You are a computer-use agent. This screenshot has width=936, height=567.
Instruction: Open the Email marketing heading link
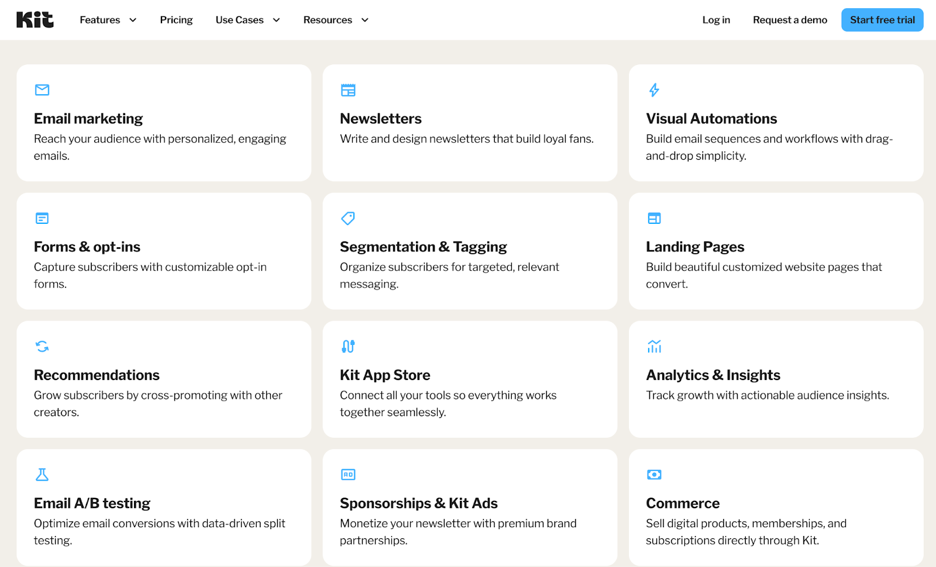88,119
